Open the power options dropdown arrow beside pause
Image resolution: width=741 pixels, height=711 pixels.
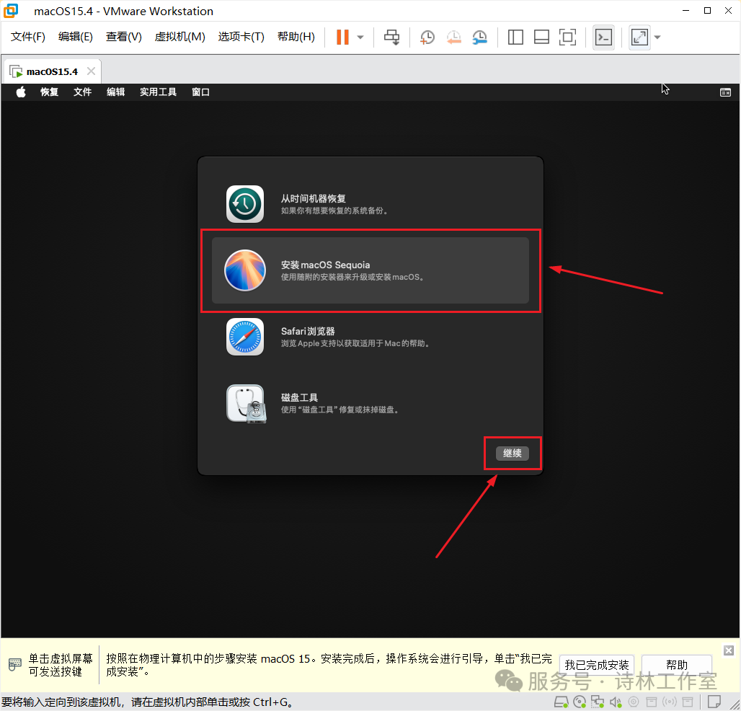(x=360, y=37)
